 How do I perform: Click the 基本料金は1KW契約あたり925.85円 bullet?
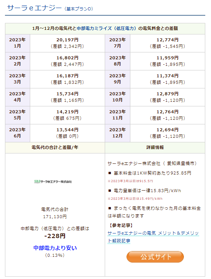click(150, 173)
